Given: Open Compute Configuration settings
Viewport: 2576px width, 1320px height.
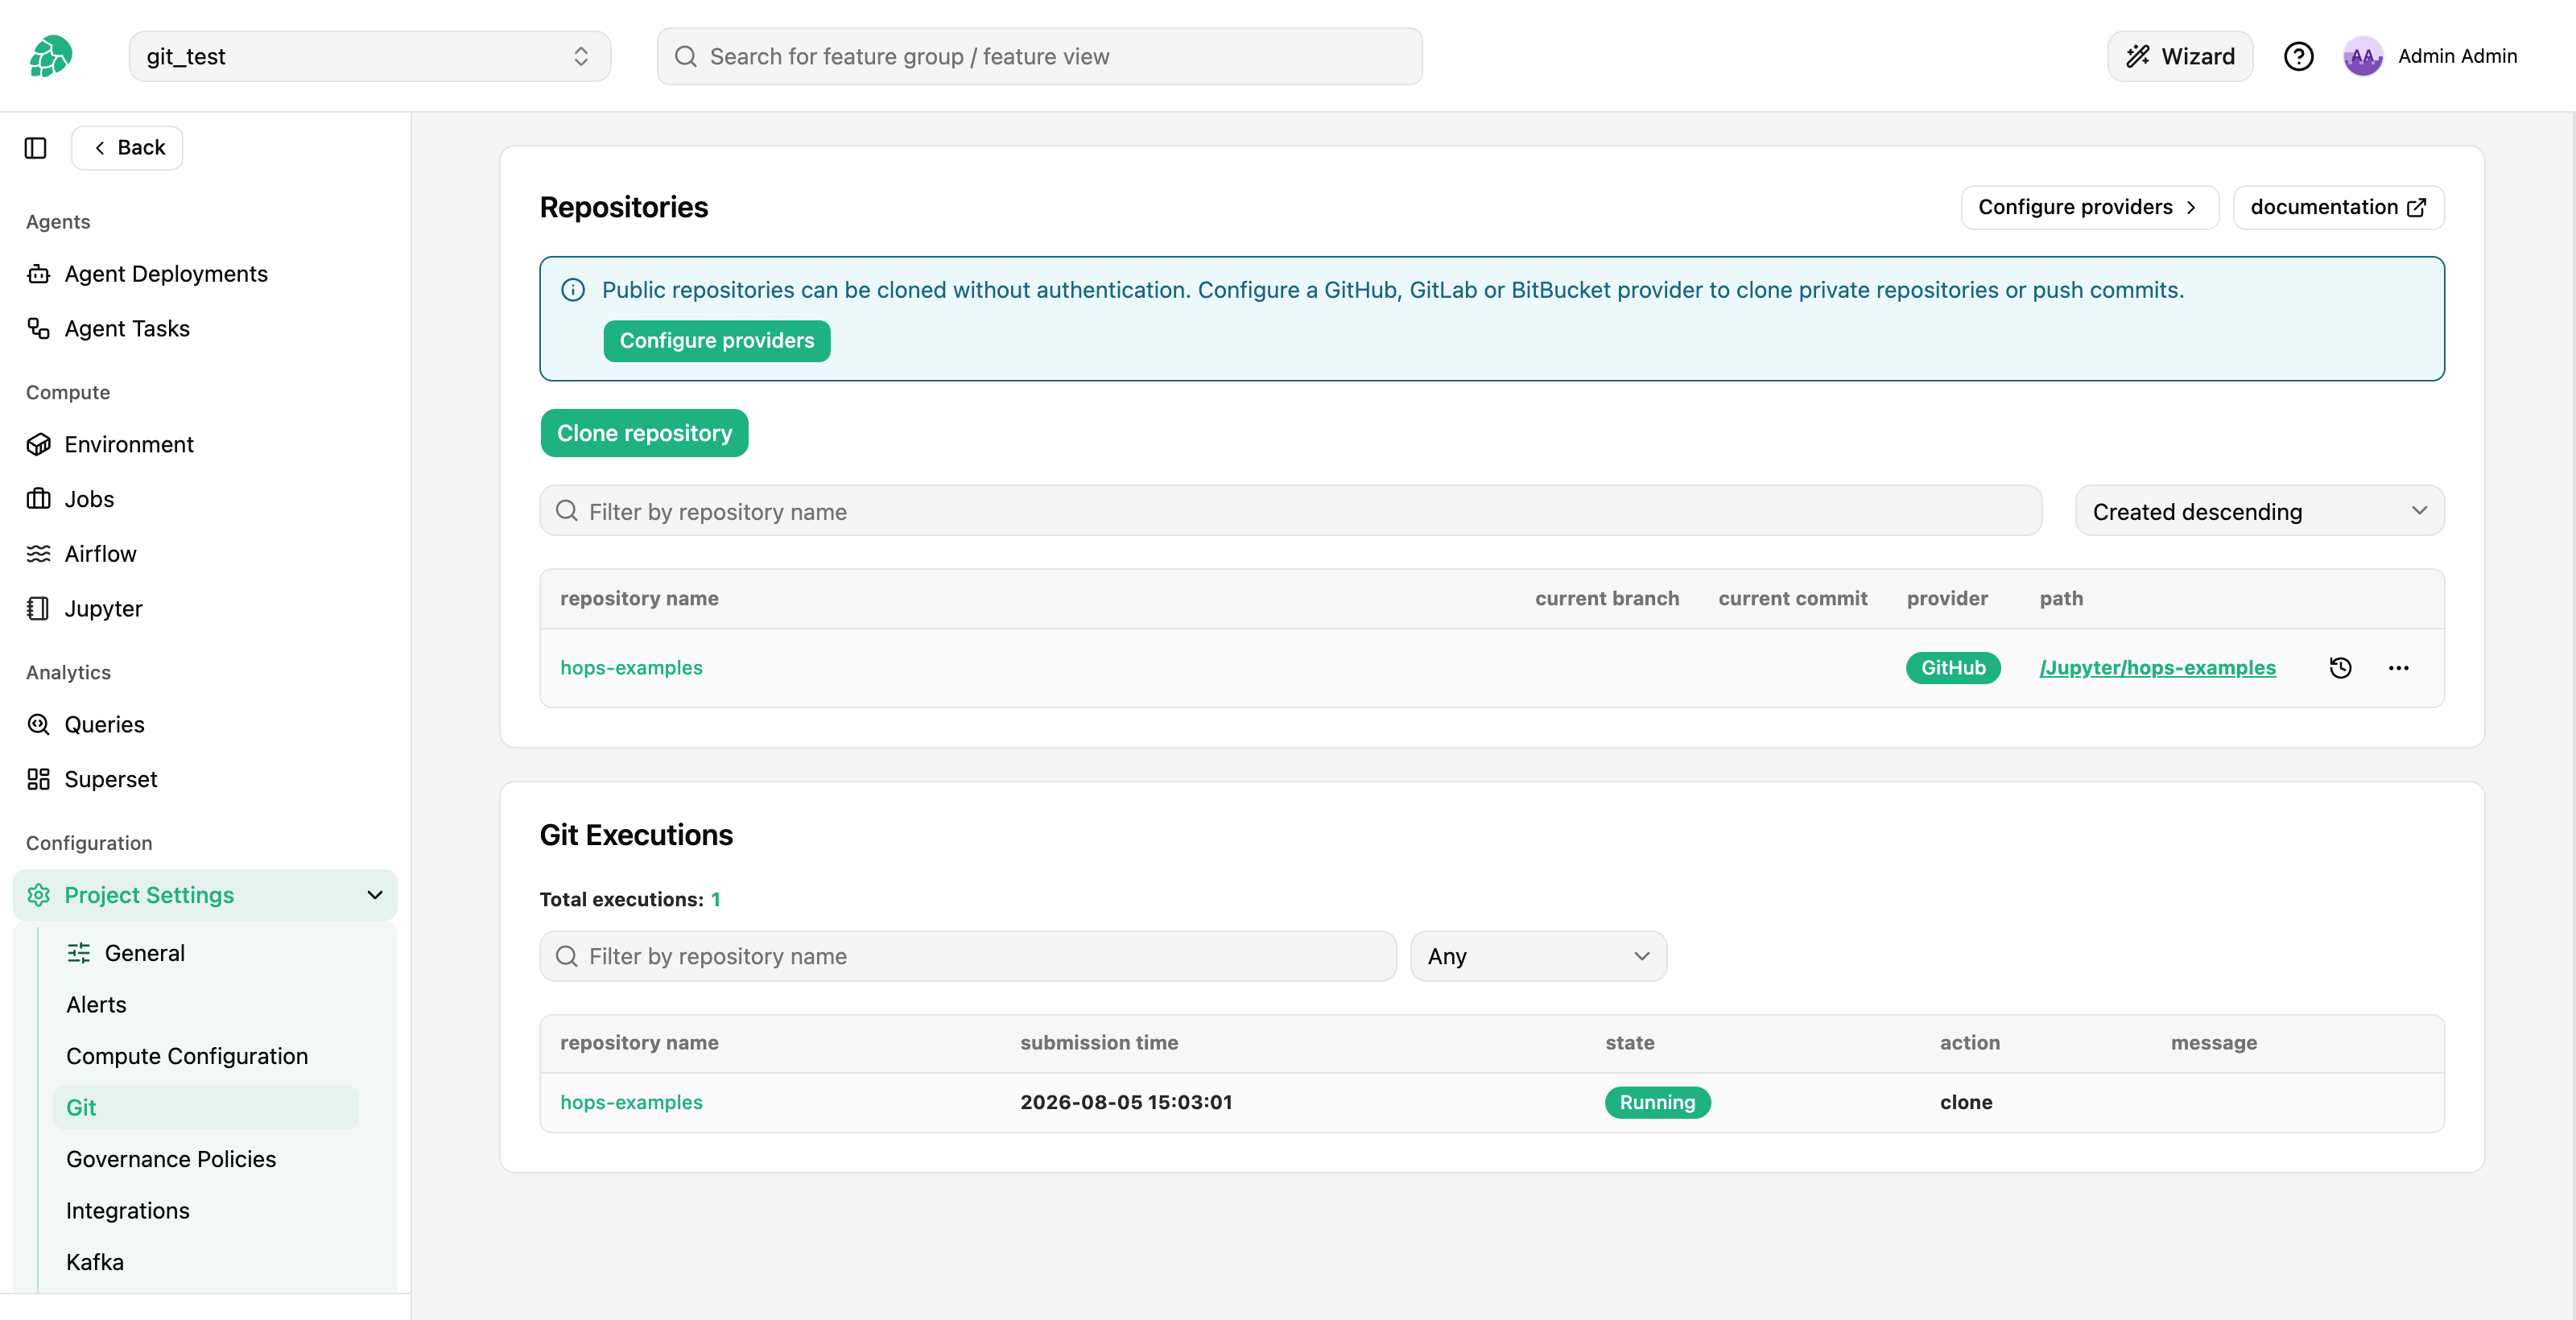Looking at the screenshot, I should tap(187, 1056).
